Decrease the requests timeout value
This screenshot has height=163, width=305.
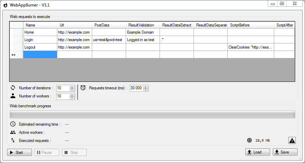click(x=146, y=90)
